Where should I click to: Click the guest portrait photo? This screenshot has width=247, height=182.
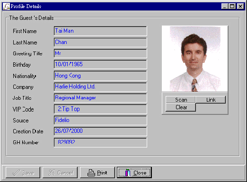coord(195,59)
